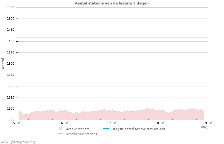Click the blue Hoogste aantal legend line marker
Viewport: 224px width, 144px height.
point(106,129)
